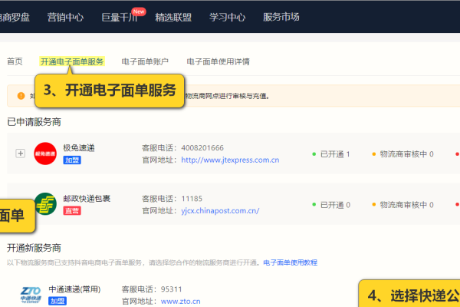Open the yjcx.chinapost.com.cn link
This screenshot has width=460, height=307.
(220, 211)
